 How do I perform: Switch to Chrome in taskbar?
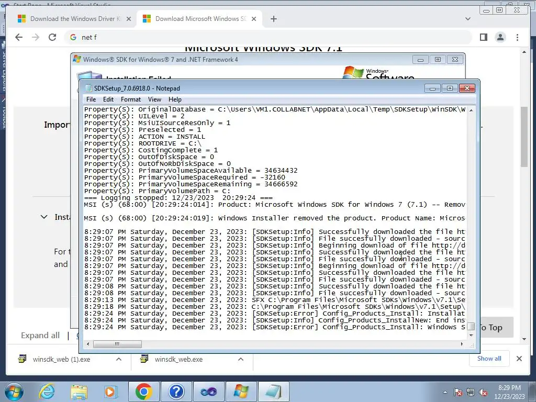pyautogui.click(x=143, y=392)
